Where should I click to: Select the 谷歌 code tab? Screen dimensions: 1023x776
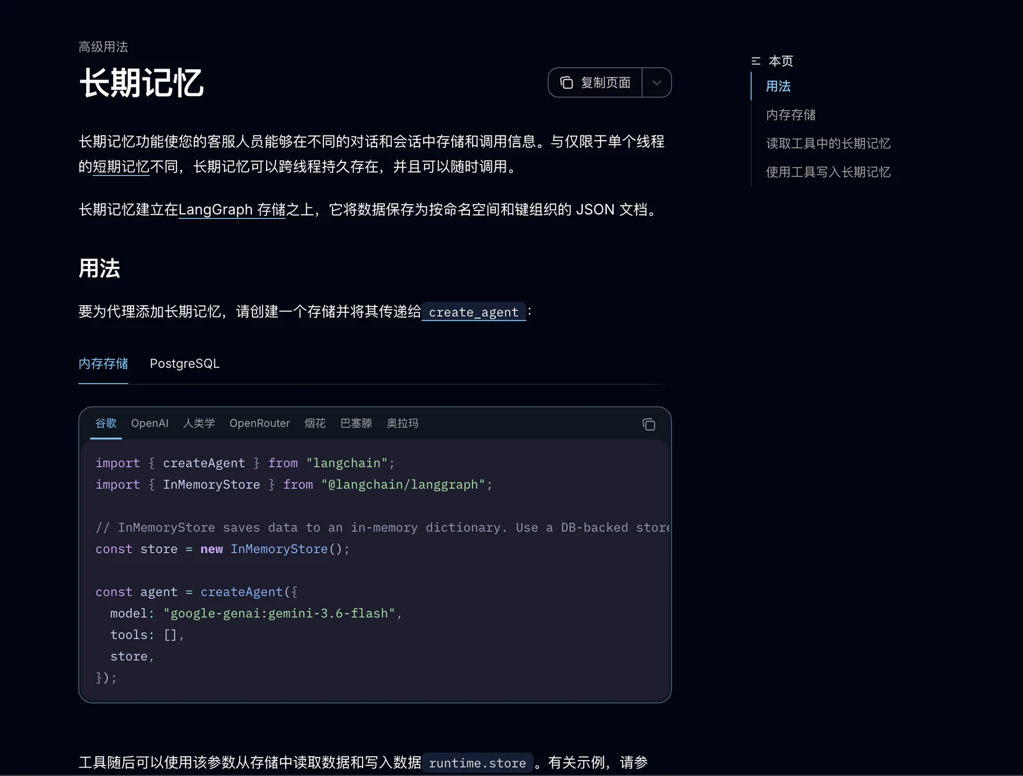[x=105, y=424]
